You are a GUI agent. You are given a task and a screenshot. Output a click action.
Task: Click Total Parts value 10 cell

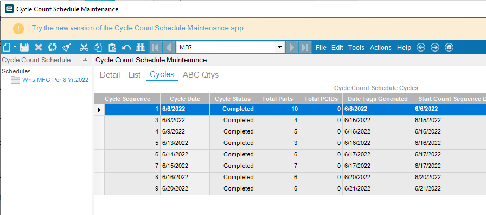tap(277, 109)
